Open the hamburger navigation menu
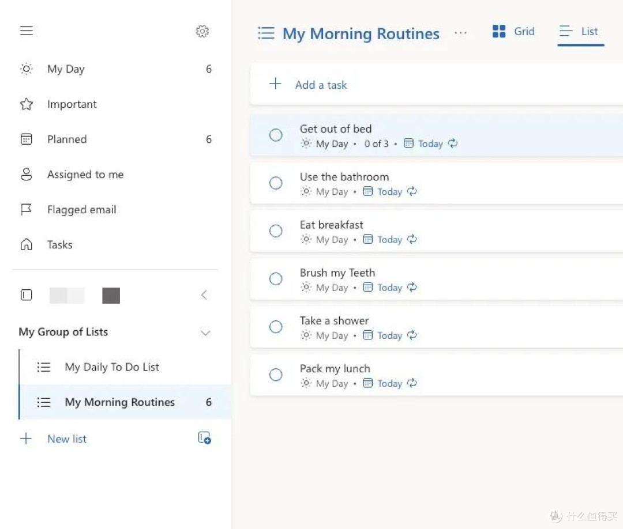The image size is (623, 529). (x=26, y=31)
